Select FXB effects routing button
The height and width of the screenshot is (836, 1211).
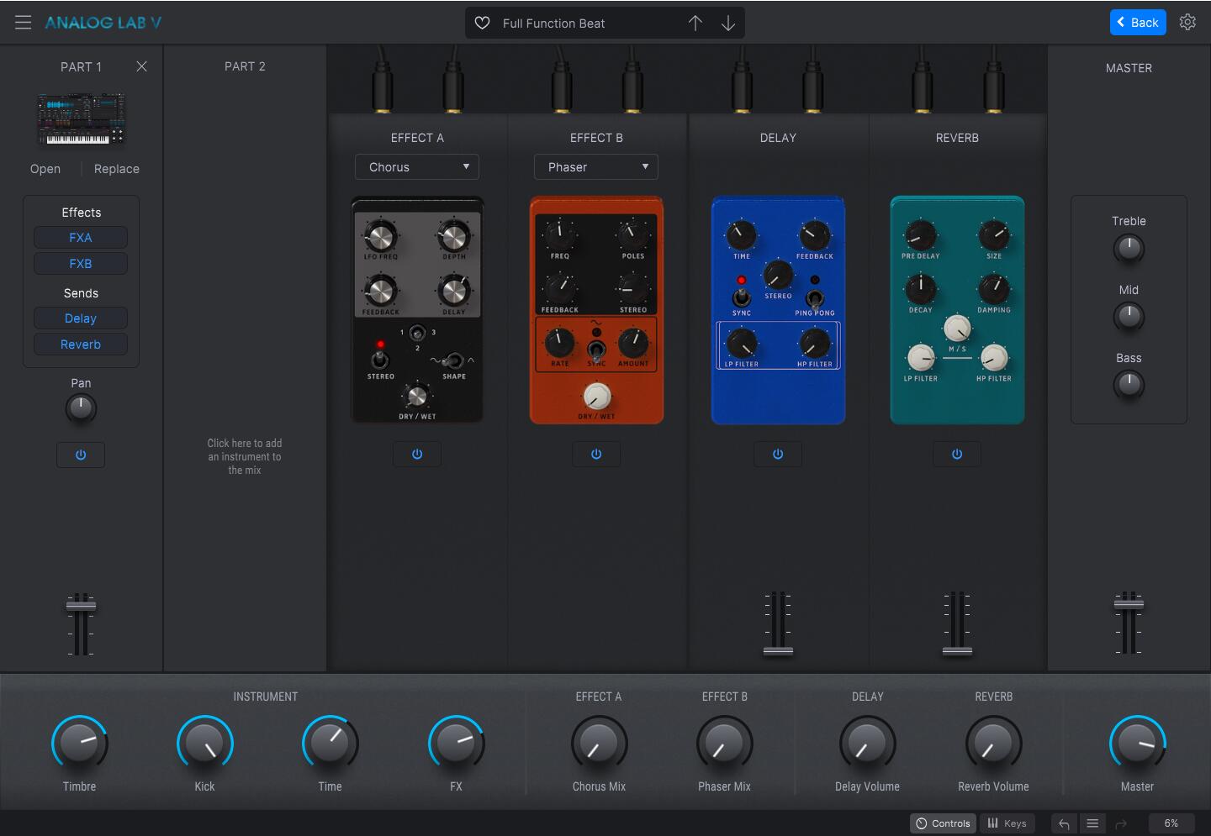coord(81,264)
